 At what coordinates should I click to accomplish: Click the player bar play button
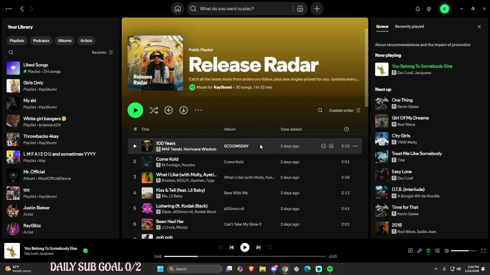click(245, 247)
